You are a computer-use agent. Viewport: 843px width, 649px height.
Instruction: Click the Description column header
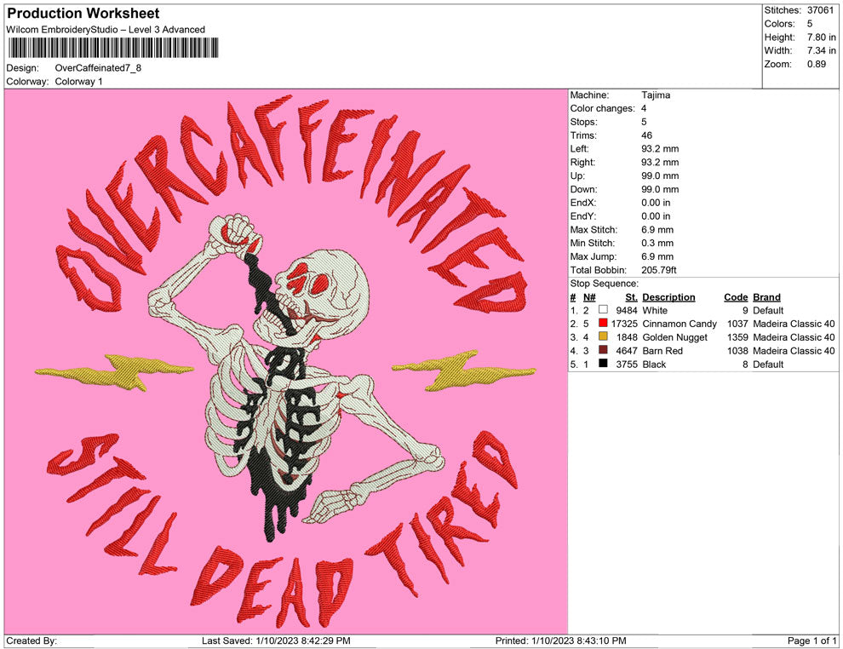[x=668, y=297]
